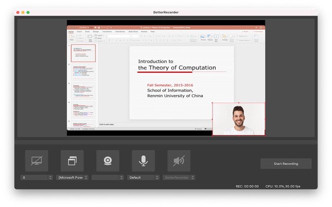Select the second slide thumbnail, Contact Information
Image resolution: width=332 pixels, height=207 pixels.
[83, 72]
